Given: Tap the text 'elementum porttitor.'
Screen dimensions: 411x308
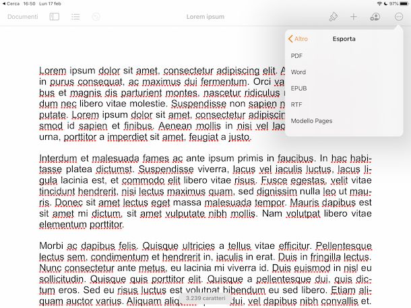Looking at the screenshot, I should point(82,225).
